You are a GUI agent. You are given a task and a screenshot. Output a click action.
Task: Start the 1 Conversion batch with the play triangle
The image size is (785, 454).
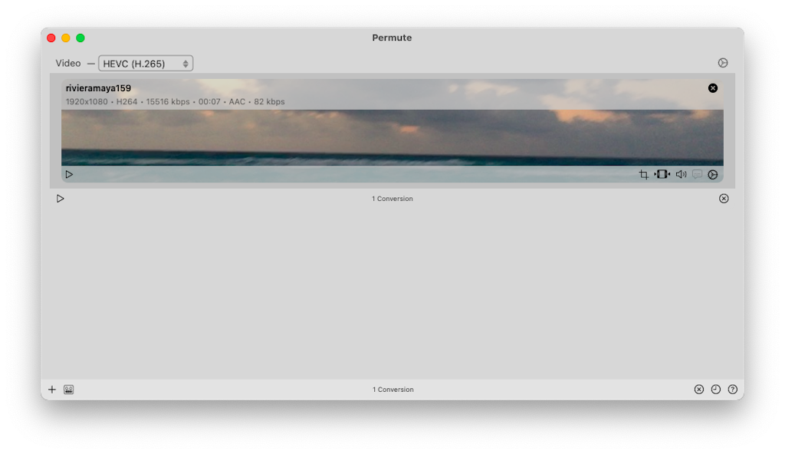point(61,199)
